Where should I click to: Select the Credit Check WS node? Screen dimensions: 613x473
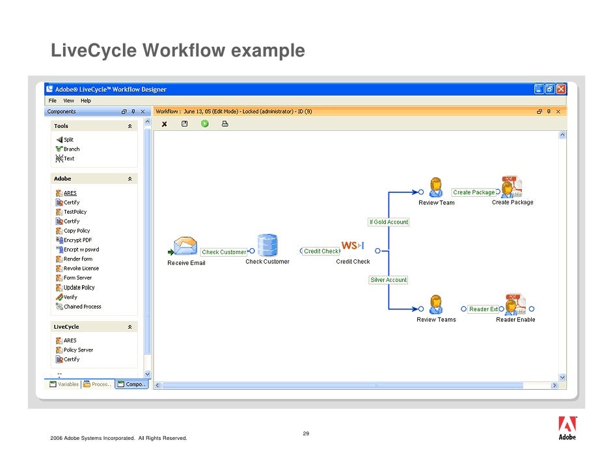[x=353, y=246]
